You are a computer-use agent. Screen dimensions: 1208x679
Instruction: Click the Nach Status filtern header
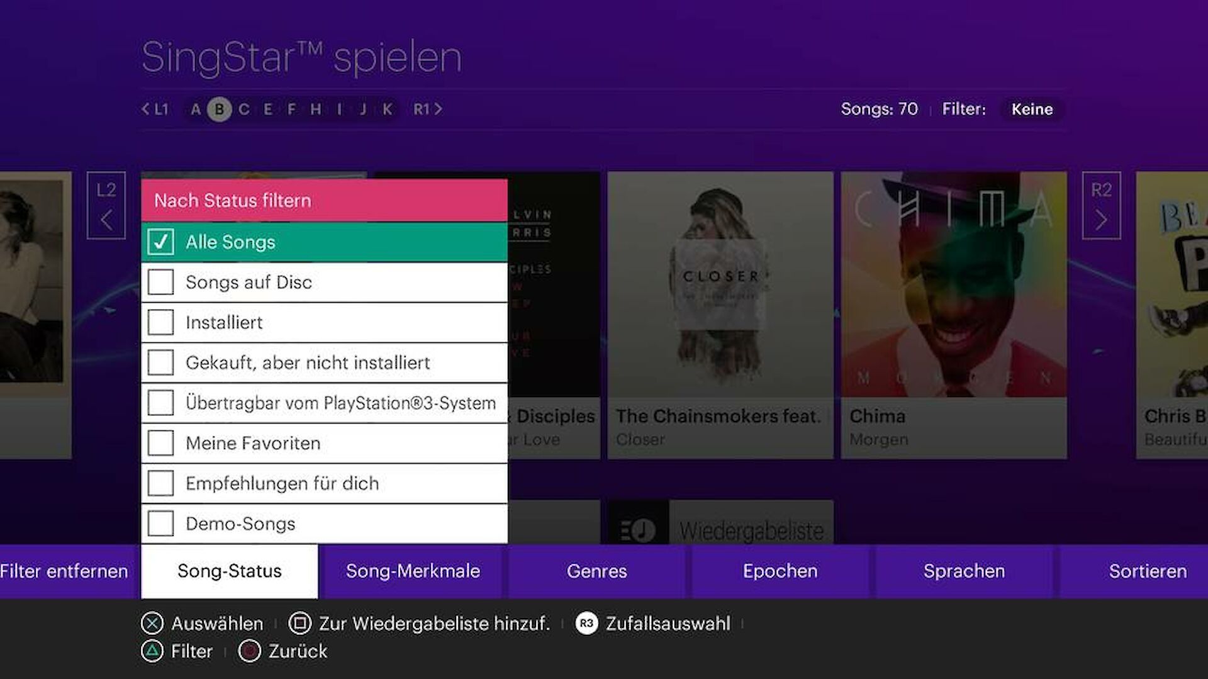(325, 200)
